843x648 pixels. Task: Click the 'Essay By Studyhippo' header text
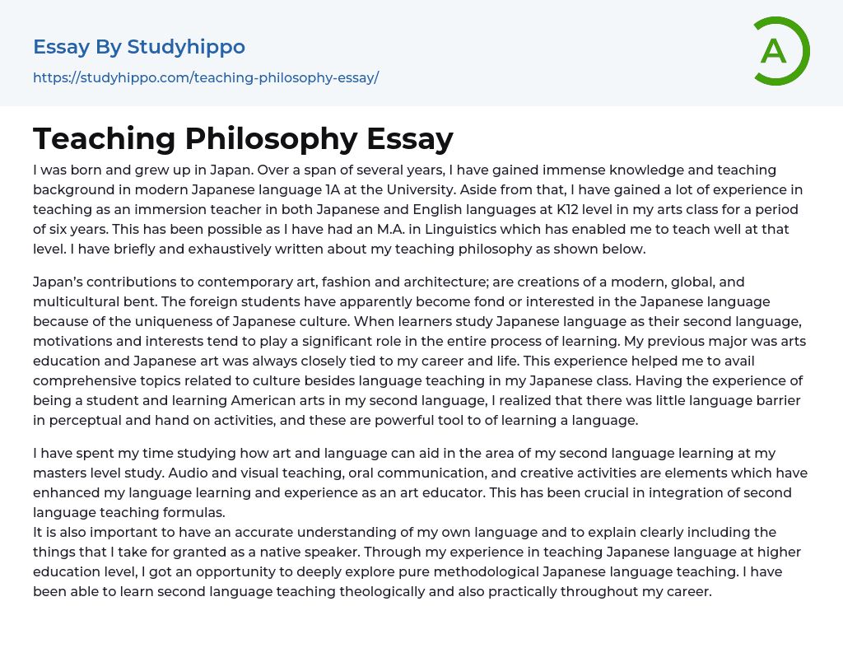click(139, 47)
